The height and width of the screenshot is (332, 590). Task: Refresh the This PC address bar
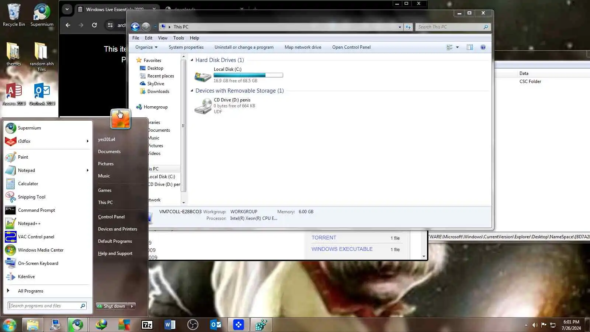point(408,27)
